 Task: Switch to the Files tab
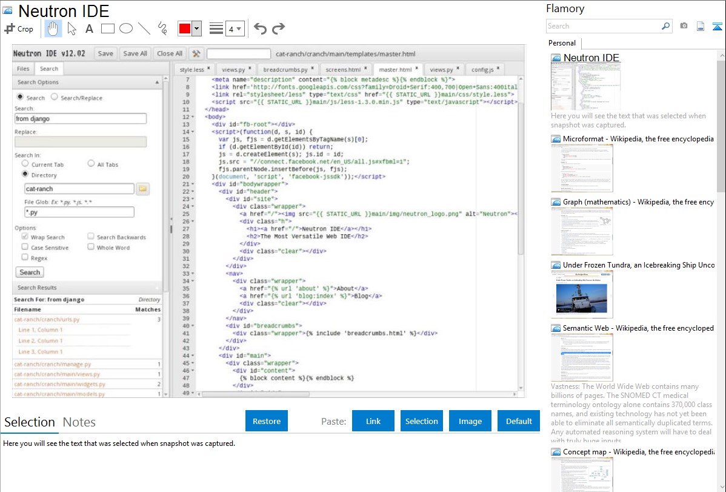click(x=23, y=69)
